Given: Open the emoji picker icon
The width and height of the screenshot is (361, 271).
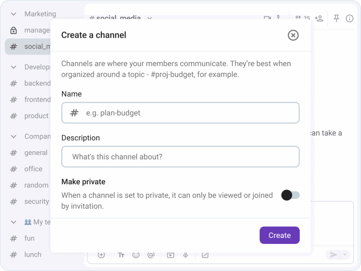Looking at the screenshot, I should tap(136, 255).
